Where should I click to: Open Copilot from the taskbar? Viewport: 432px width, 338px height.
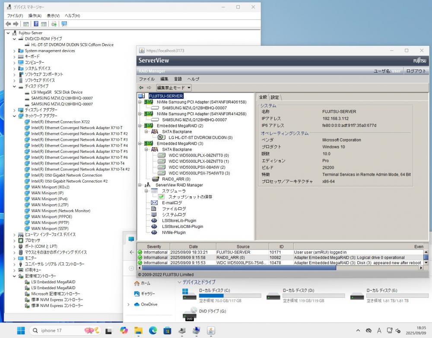click(124, 330)
